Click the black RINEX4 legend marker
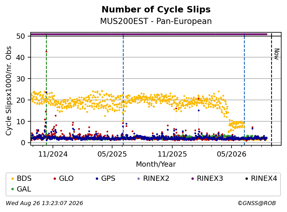287x212 pixels. point(247,178)
